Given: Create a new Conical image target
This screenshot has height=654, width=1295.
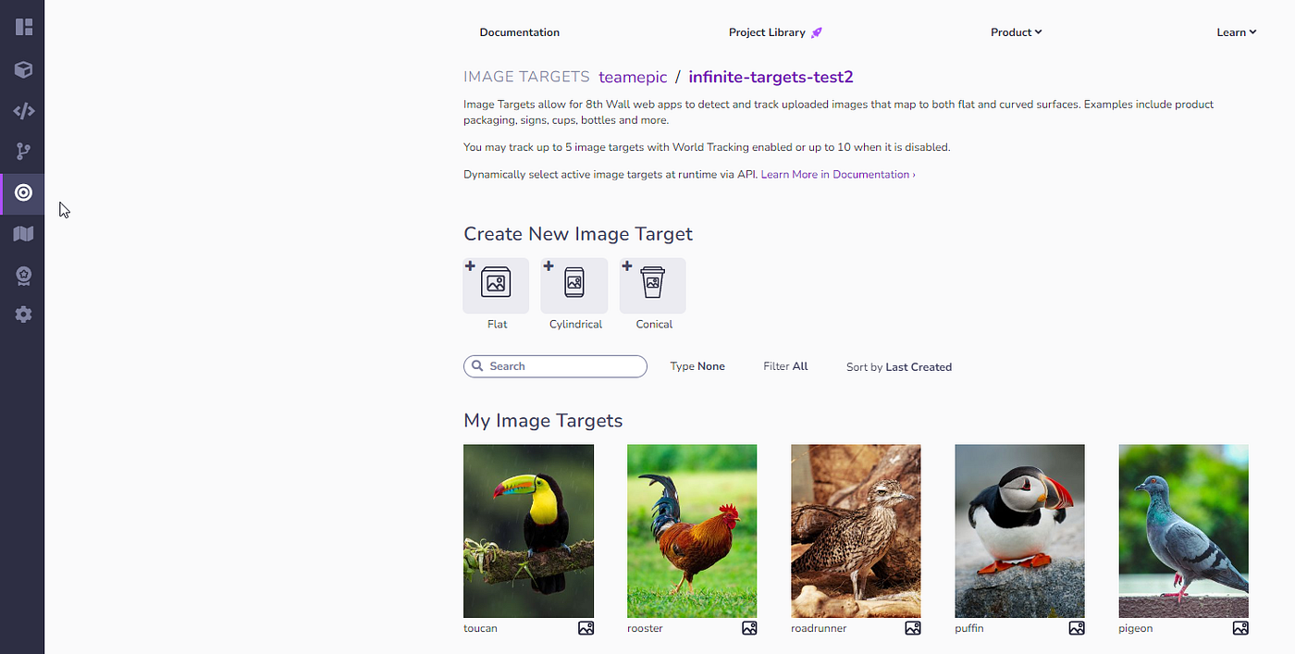Looking at the screenshot, I should (x=653, y=286).
